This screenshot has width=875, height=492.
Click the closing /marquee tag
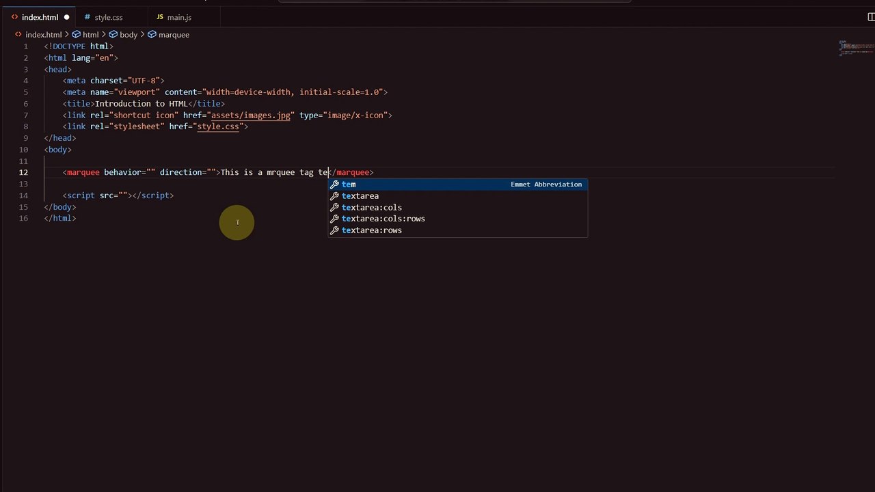coord(353,172)
